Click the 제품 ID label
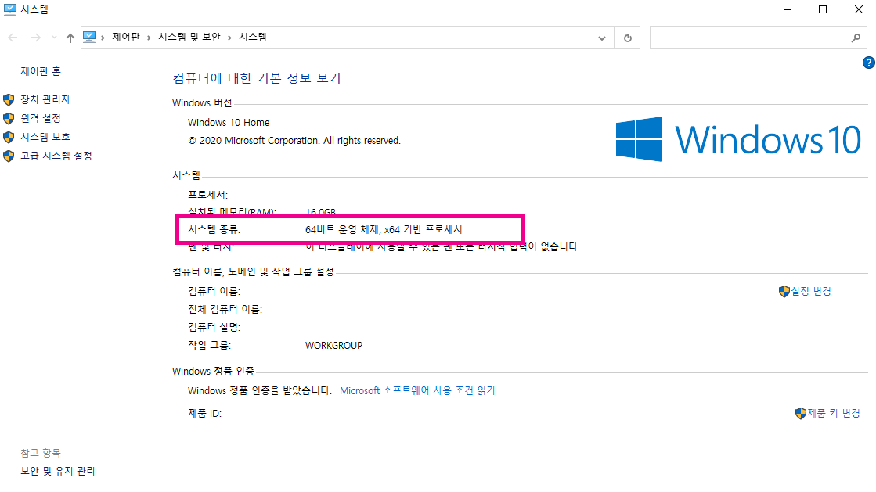The image size is (876, 492). tap(205, 413)
